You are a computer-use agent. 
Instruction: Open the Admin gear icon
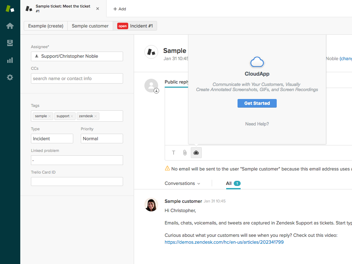tap(10, 77)
